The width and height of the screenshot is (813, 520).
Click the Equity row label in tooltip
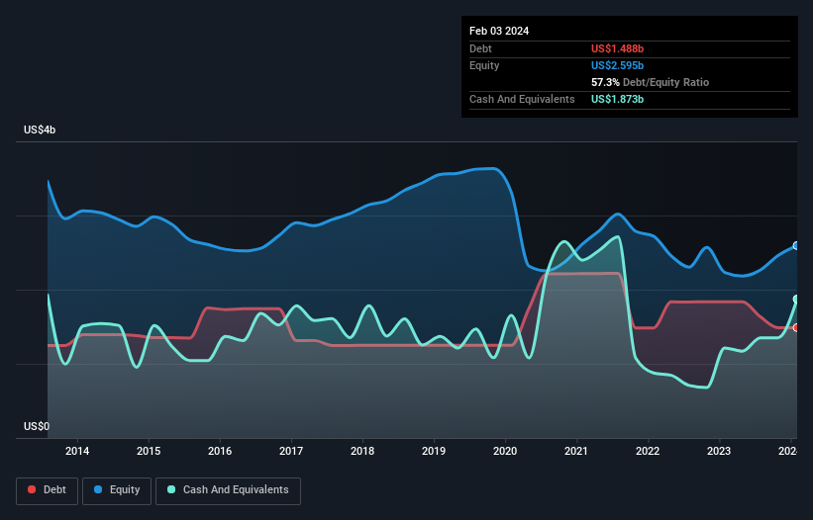(484, 65)
